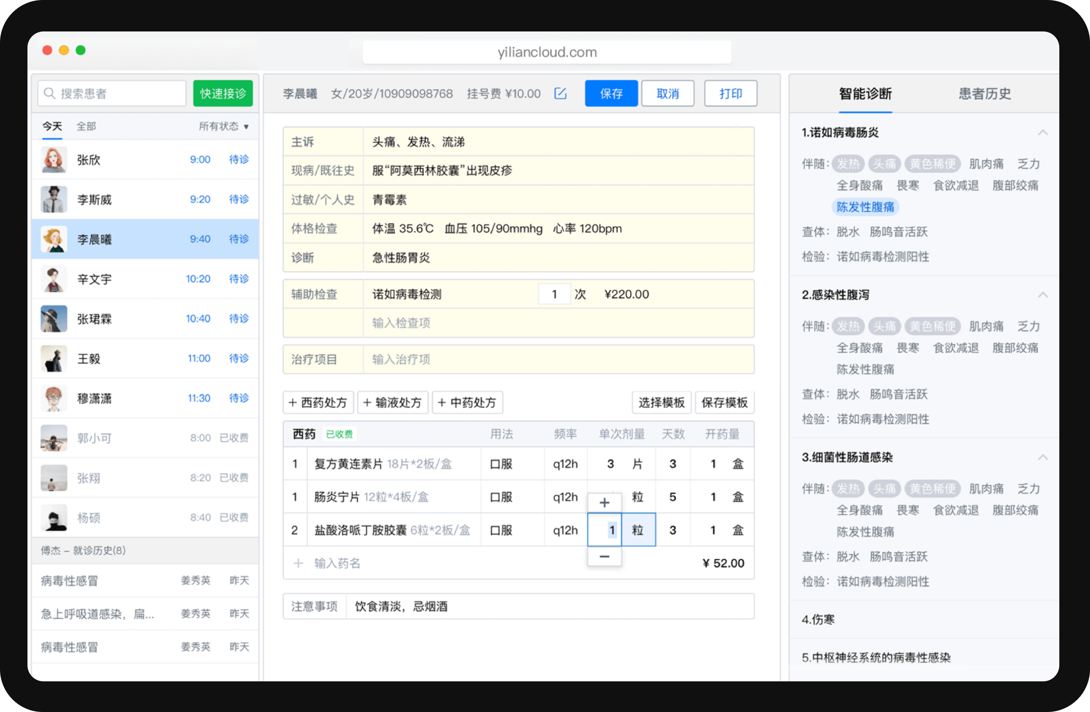Click the green 快速接诊 button

click(222, 94)
